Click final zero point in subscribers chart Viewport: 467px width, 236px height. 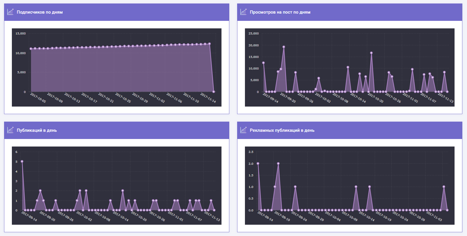(x=214, y=92)
